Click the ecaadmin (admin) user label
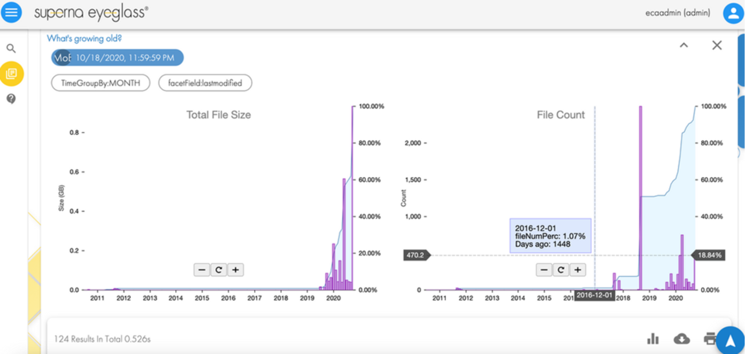Viewport: 745px width, 354px height. tap(678, 13)
